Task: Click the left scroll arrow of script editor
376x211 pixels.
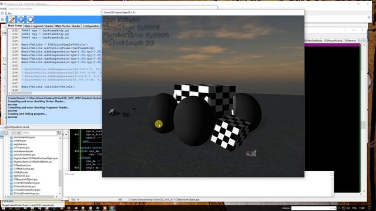Action: click(9, 93)
